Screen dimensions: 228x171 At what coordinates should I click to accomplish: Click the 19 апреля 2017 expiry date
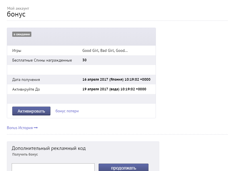point(114,89)
